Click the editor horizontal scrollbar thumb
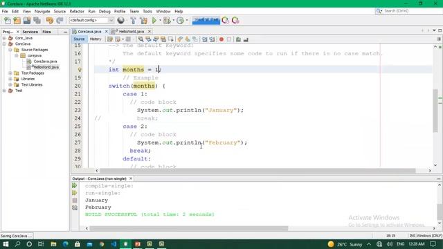This screenshot has height=249, width=443. coord(257,171)
